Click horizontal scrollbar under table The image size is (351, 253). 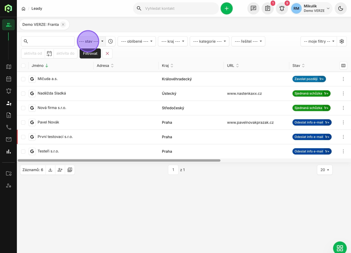point(119,160)
